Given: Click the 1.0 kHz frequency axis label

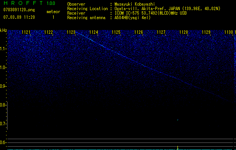Looking at the screenshot, I should [x=3, y=67].
